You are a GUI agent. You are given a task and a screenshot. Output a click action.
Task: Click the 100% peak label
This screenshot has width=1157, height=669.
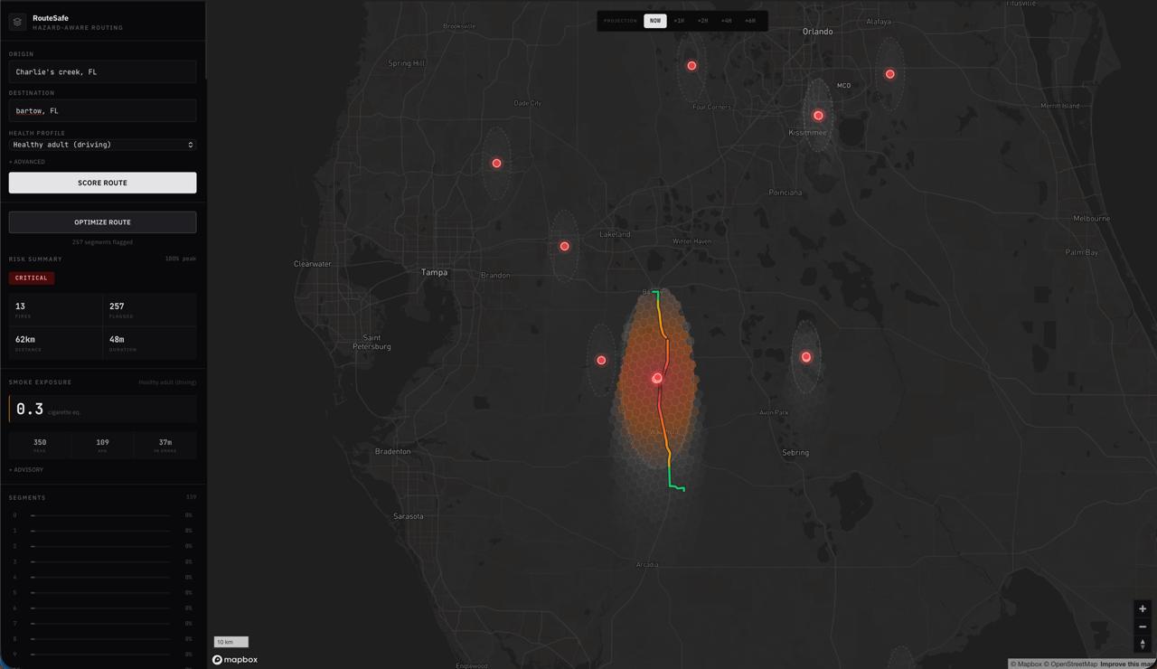tap(181, 259)
